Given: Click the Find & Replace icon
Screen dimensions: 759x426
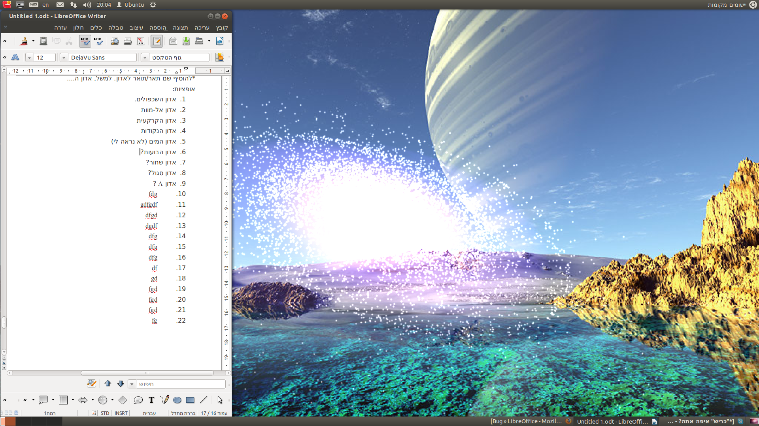Looking at the screenshot, I should (92, 383).
